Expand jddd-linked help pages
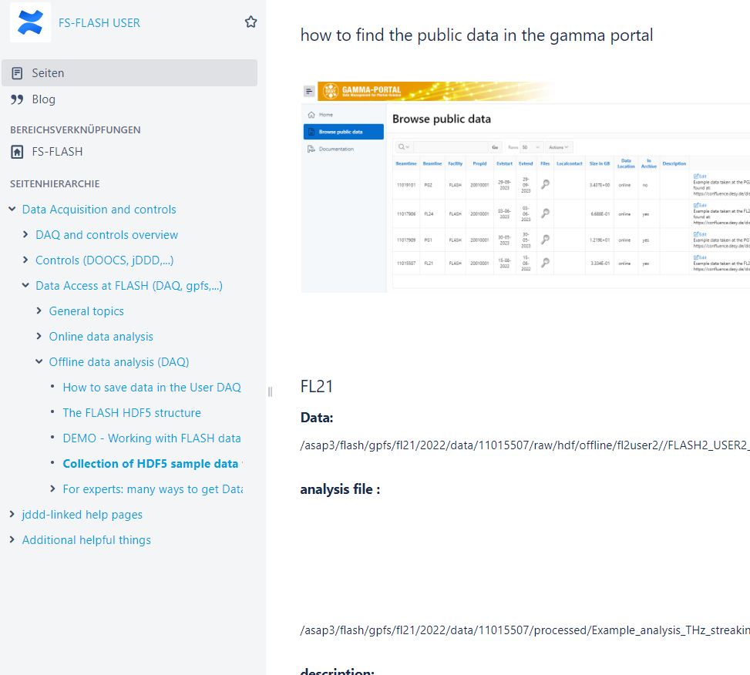 point(12,515)
